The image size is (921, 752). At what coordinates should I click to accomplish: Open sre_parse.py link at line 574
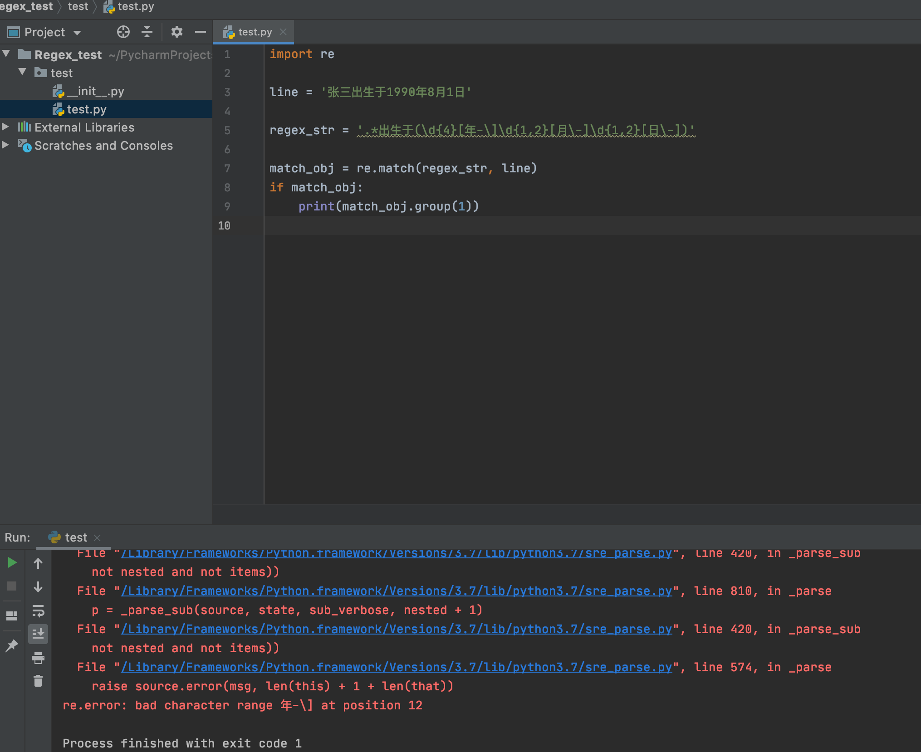[397, 667]
